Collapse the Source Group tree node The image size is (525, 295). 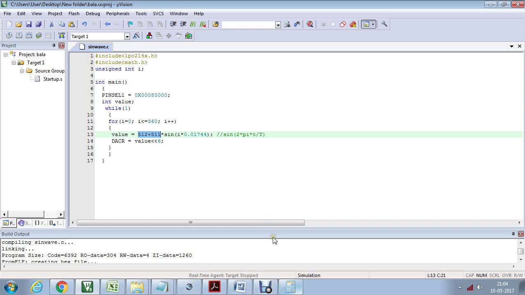22,71
